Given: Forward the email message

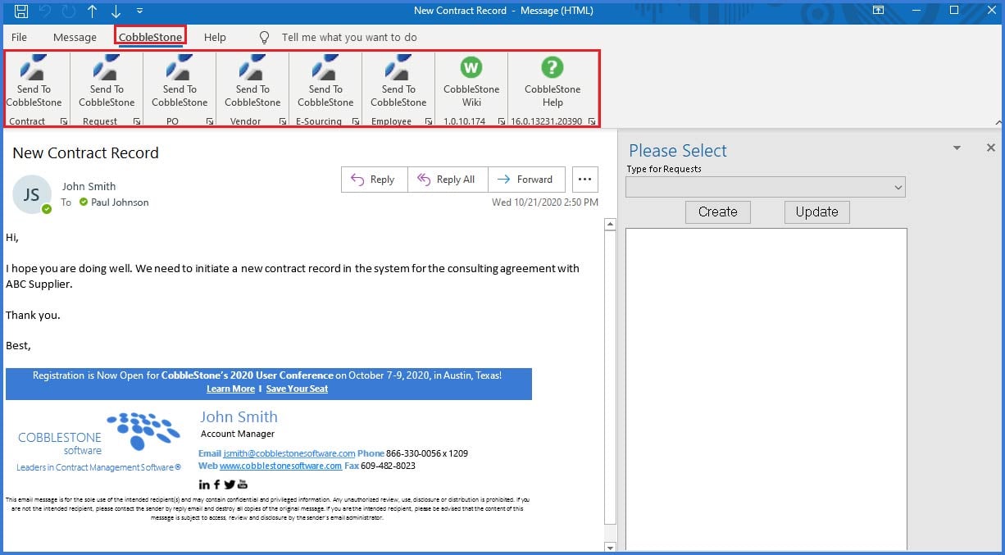Looking at the screenshot, I should [526, 180].
